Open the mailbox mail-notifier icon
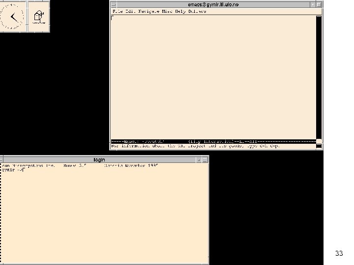Screen dimensions: 354x265 (x=39, y=17)
